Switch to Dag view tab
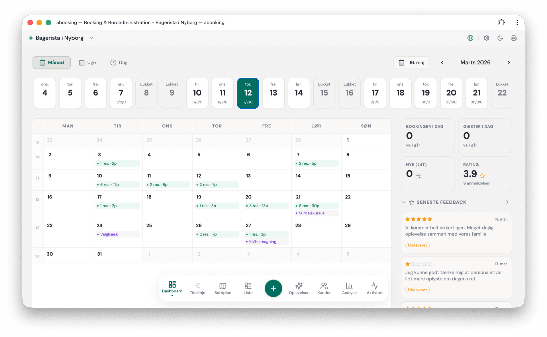 coord(119,63)
